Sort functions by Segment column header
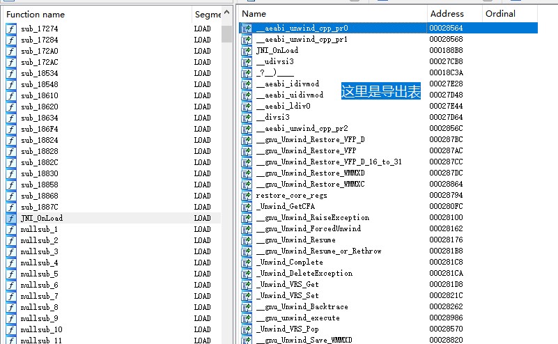Screen dimensions: 558x344 coord(206,15)
